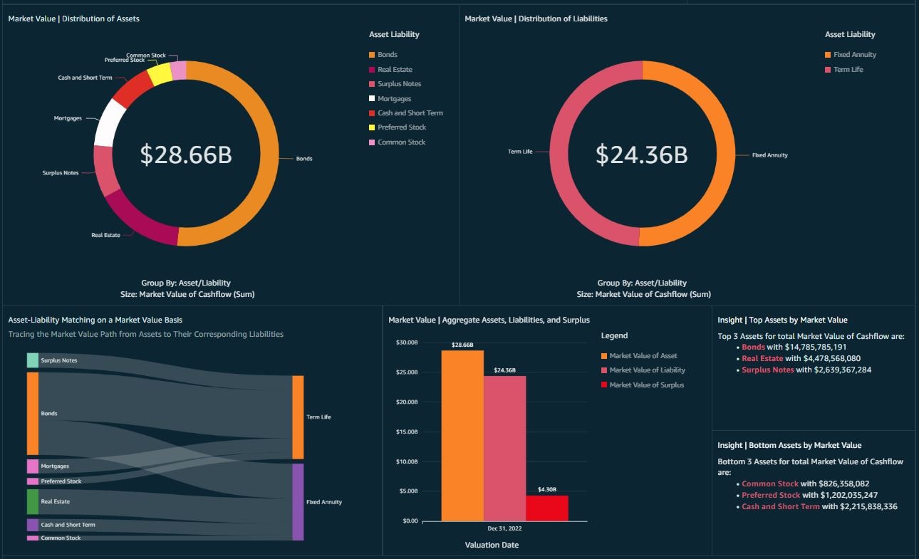919x559 pixels.
Task: Select the Bonds segment of the assets donut
Action: 271,157
